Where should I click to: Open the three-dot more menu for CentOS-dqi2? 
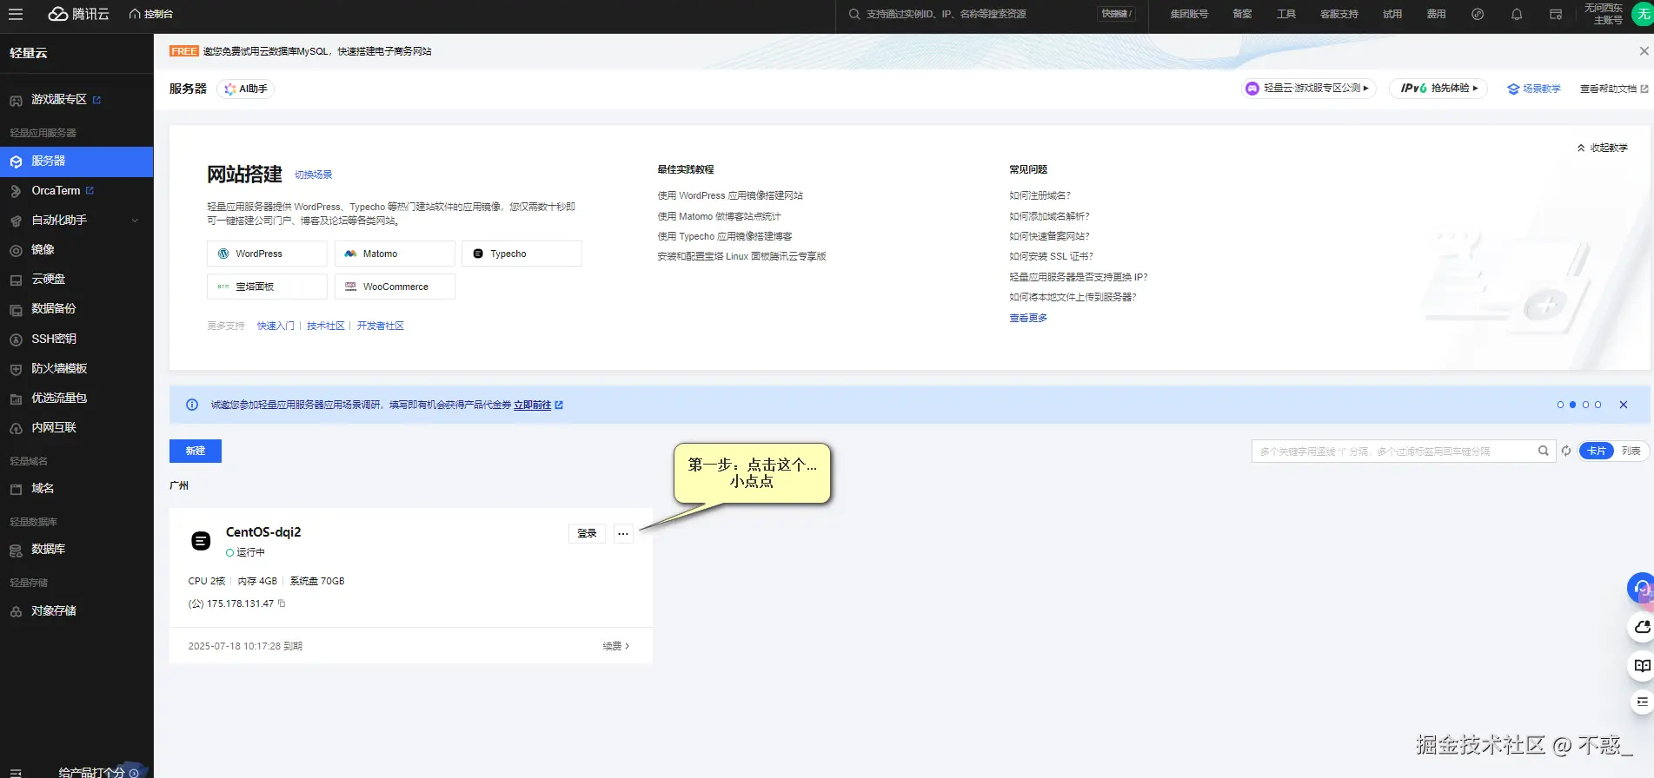623,534
